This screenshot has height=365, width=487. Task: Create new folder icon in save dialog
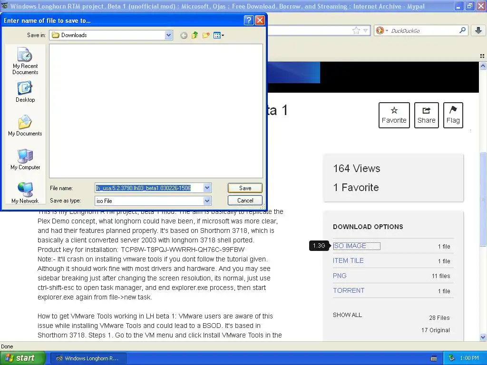pyautogui.click(x=205, y=35)
